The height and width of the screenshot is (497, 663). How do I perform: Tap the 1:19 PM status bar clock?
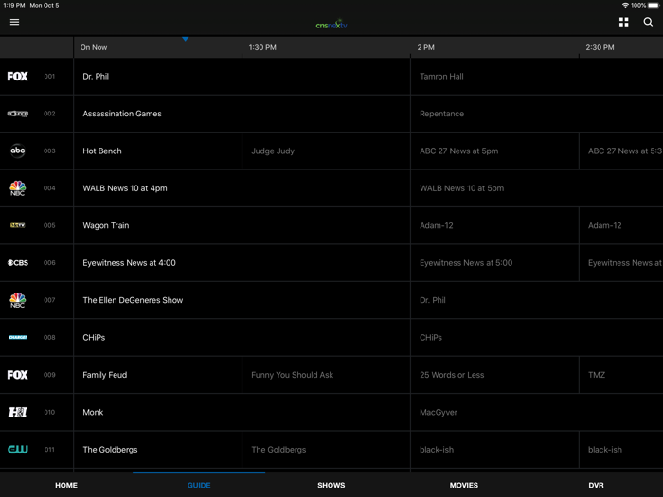(14, 5)
